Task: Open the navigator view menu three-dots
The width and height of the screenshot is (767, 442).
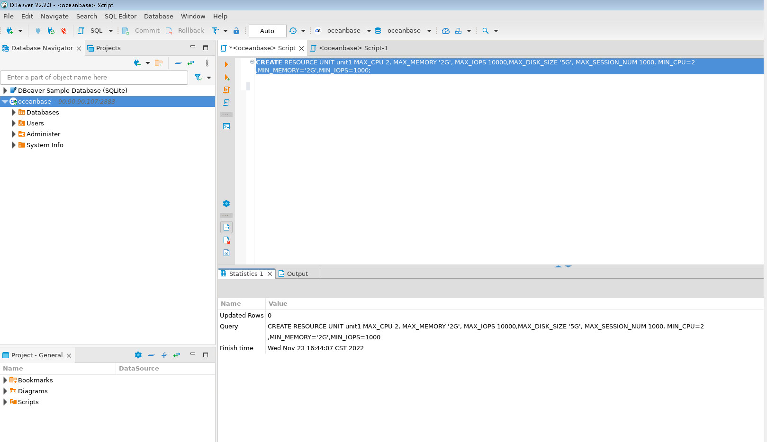Action: (x=207, y=63)
